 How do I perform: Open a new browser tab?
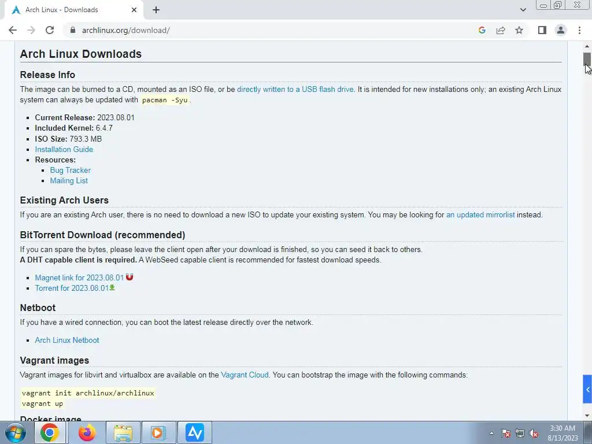coord(156,10)
